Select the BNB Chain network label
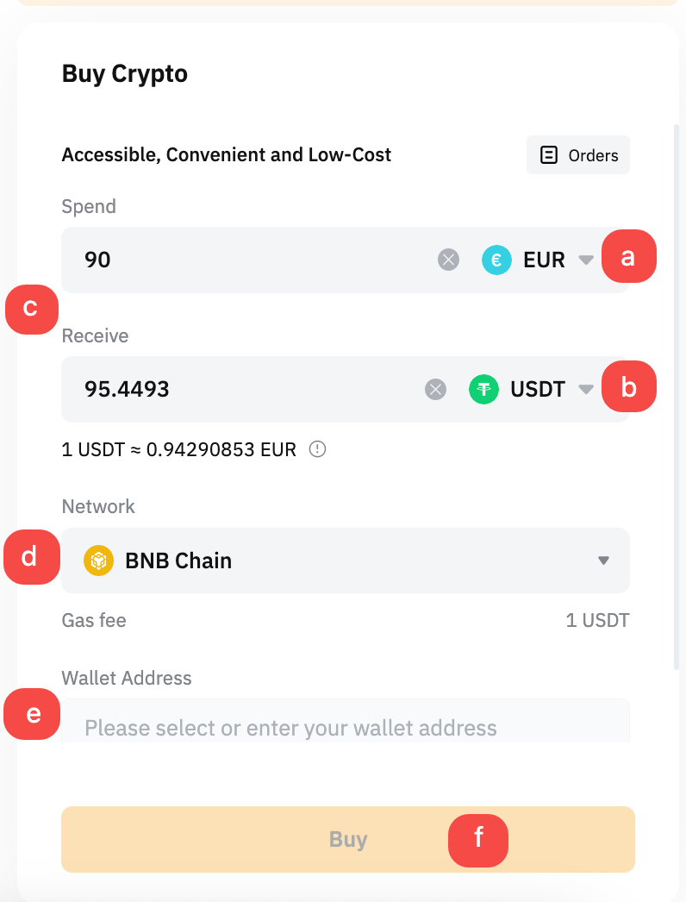686x902 pixels. 178,561
